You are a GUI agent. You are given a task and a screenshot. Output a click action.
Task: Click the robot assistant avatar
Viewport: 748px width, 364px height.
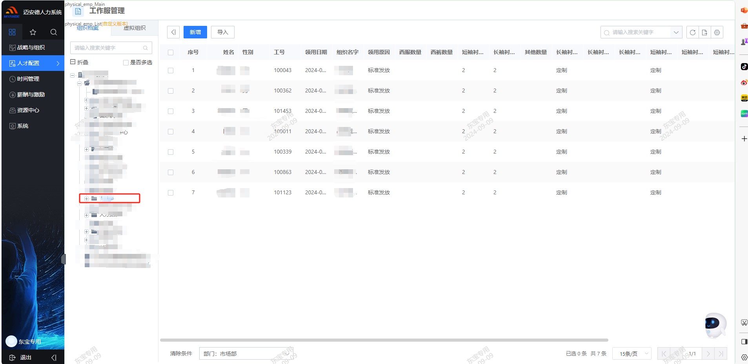[x=714, y=324]
